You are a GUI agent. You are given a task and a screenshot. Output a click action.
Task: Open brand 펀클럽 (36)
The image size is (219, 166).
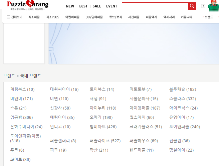click(180, 141)
